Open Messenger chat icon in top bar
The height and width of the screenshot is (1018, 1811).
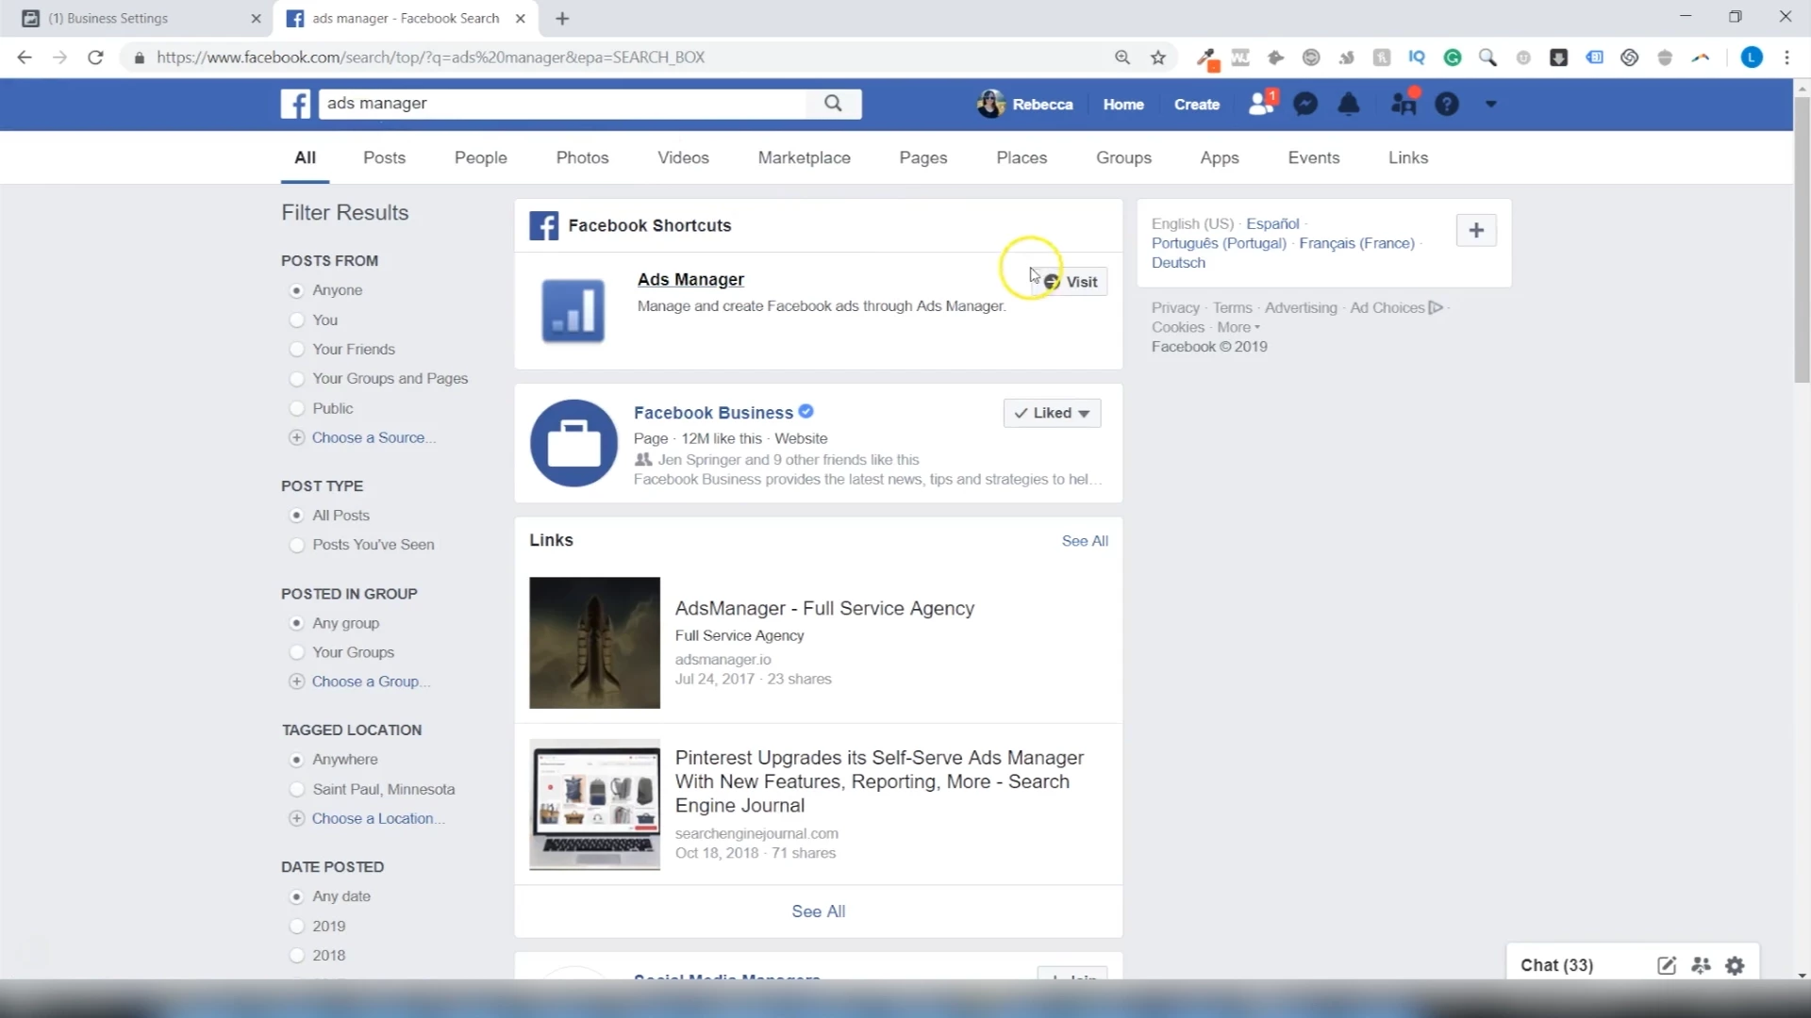pyautogui.click(x=1305, y=105)
